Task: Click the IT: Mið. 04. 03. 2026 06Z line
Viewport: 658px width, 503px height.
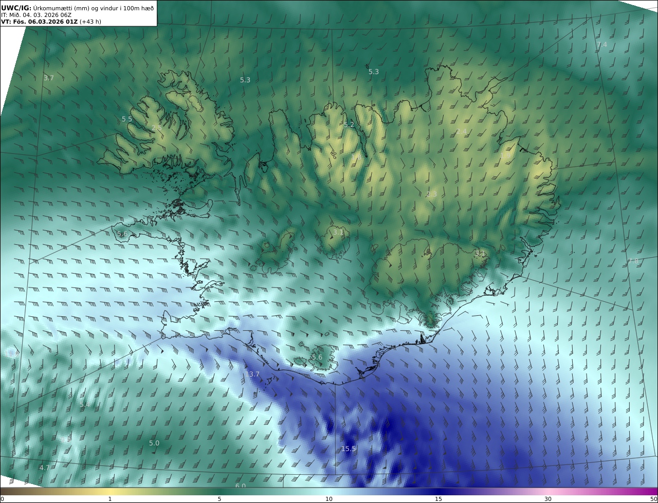Action: pyautogui.click(x=36, y=15)
